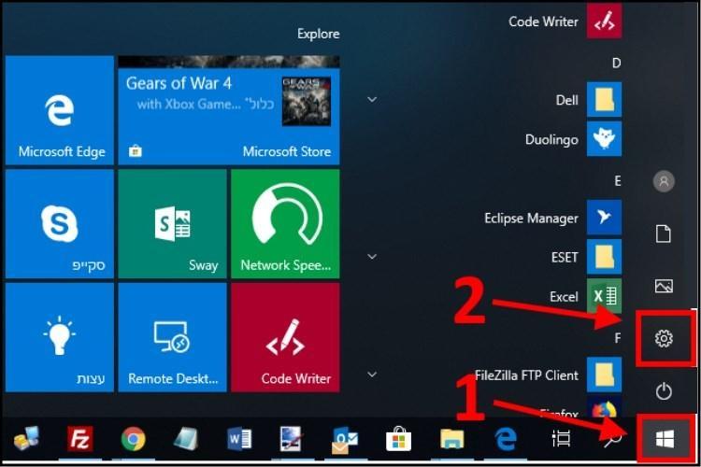Image resolution: width=701 pixels, height=467 pixels.
Task: Open Settings gear in Start sidebar
Action: coord(664,338)
